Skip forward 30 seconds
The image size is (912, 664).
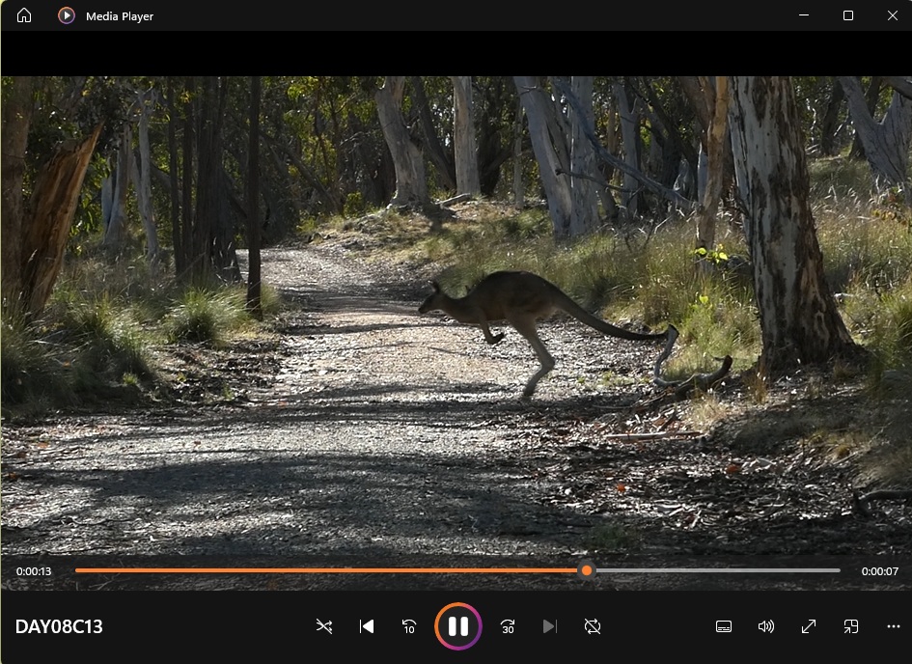tap(508, 626)
